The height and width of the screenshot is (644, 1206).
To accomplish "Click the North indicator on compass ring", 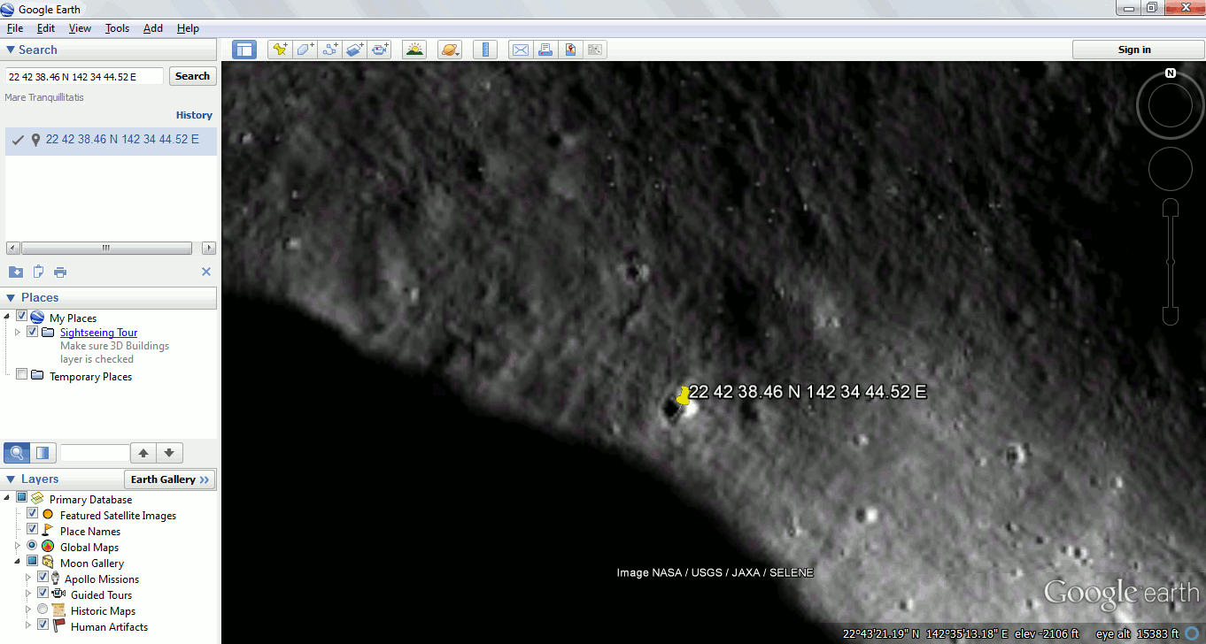I will point(1171,73).
